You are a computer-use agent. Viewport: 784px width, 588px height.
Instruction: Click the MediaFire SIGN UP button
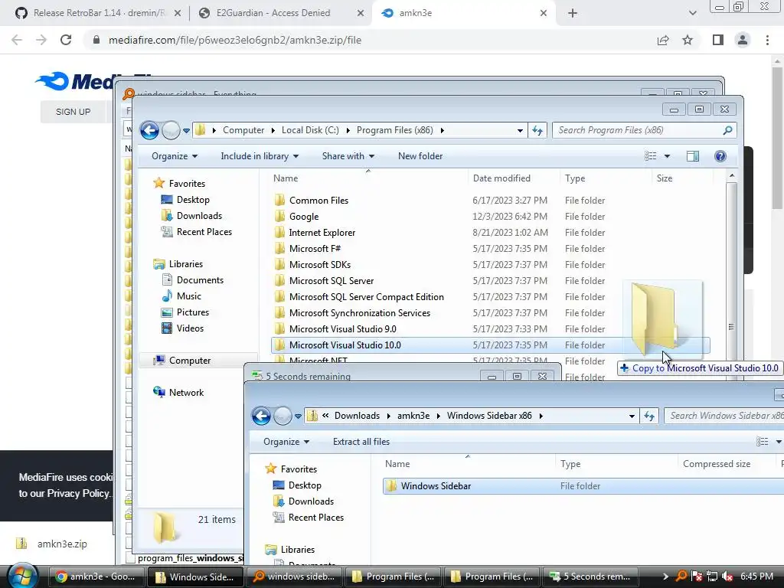[x=73, y=112]
